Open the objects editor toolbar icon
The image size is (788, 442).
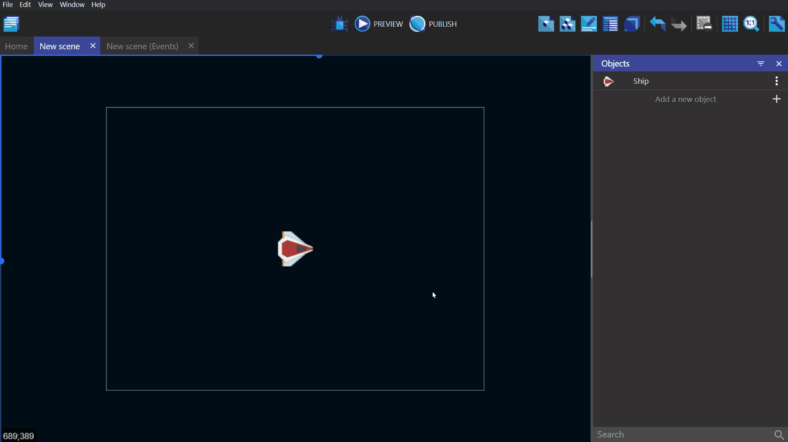coord(546,24)
